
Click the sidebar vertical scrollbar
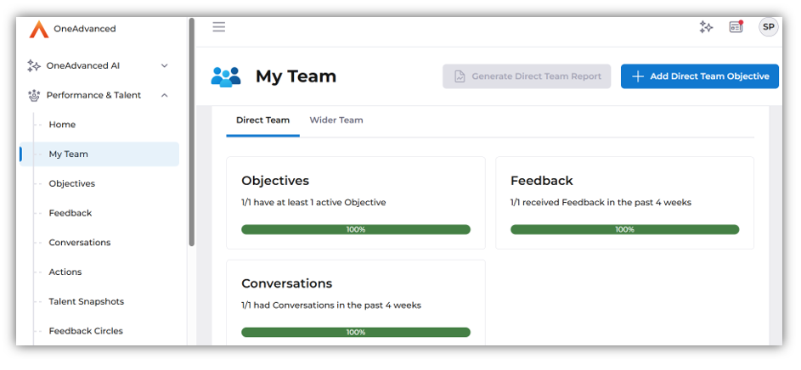click(x=191, y=136)
